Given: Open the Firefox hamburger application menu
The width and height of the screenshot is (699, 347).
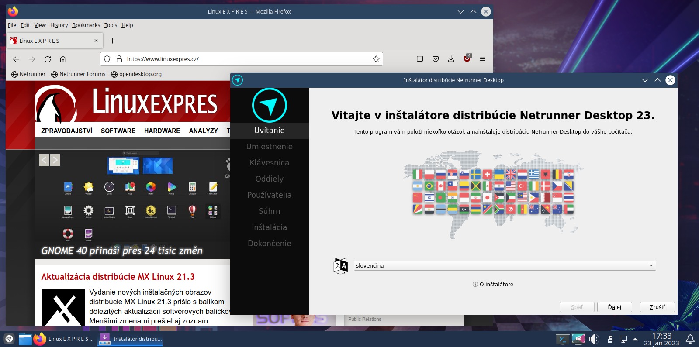Looking at the screenshot, I should coord(483,59).
